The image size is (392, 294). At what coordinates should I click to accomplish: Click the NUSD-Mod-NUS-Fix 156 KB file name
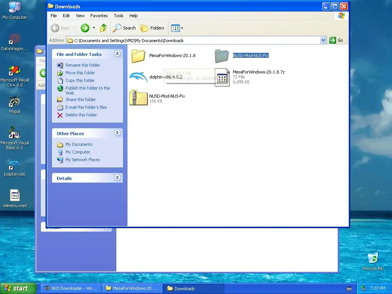(x=167, y=96)
